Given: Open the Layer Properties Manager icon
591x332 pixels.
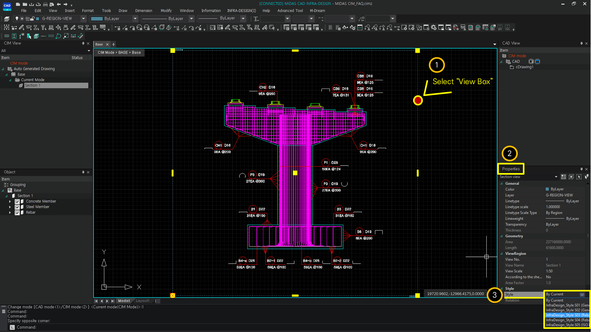Looking at the screenshot, I should (6, 18).
